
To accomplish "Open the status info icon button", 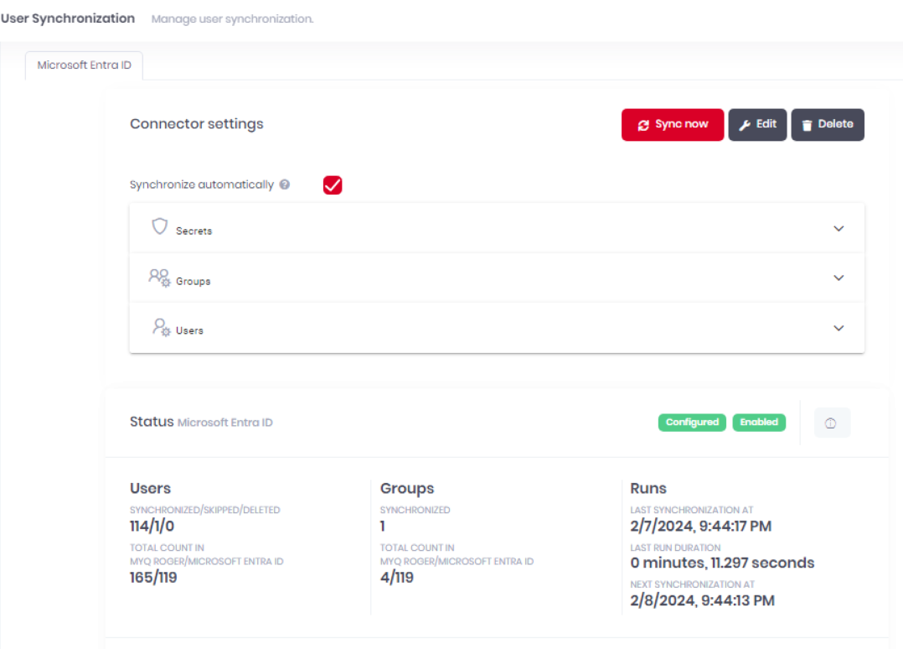I will tap(831, 423).
